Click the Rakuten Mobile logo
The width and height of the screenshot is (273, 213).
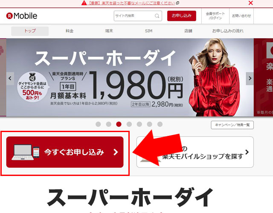22,16
